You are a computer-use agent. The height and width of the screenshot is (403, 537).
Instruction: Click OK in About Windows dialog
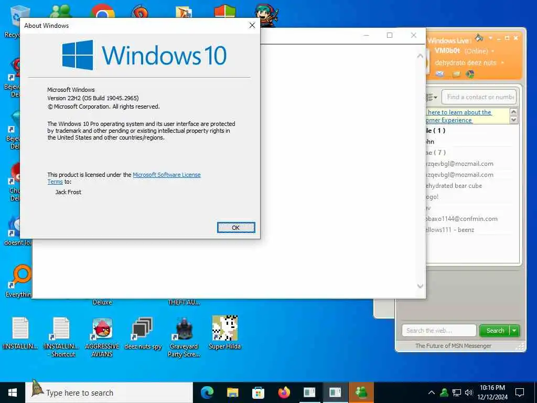(236, 228)
